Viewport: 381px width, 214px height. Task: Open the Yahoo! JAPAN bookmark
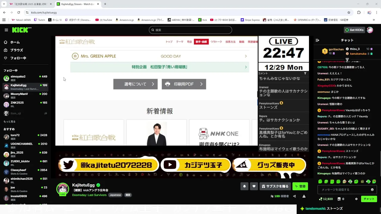(x=21, y=20)
